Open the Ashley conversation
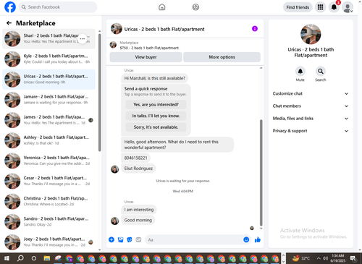 pos(49,140)
